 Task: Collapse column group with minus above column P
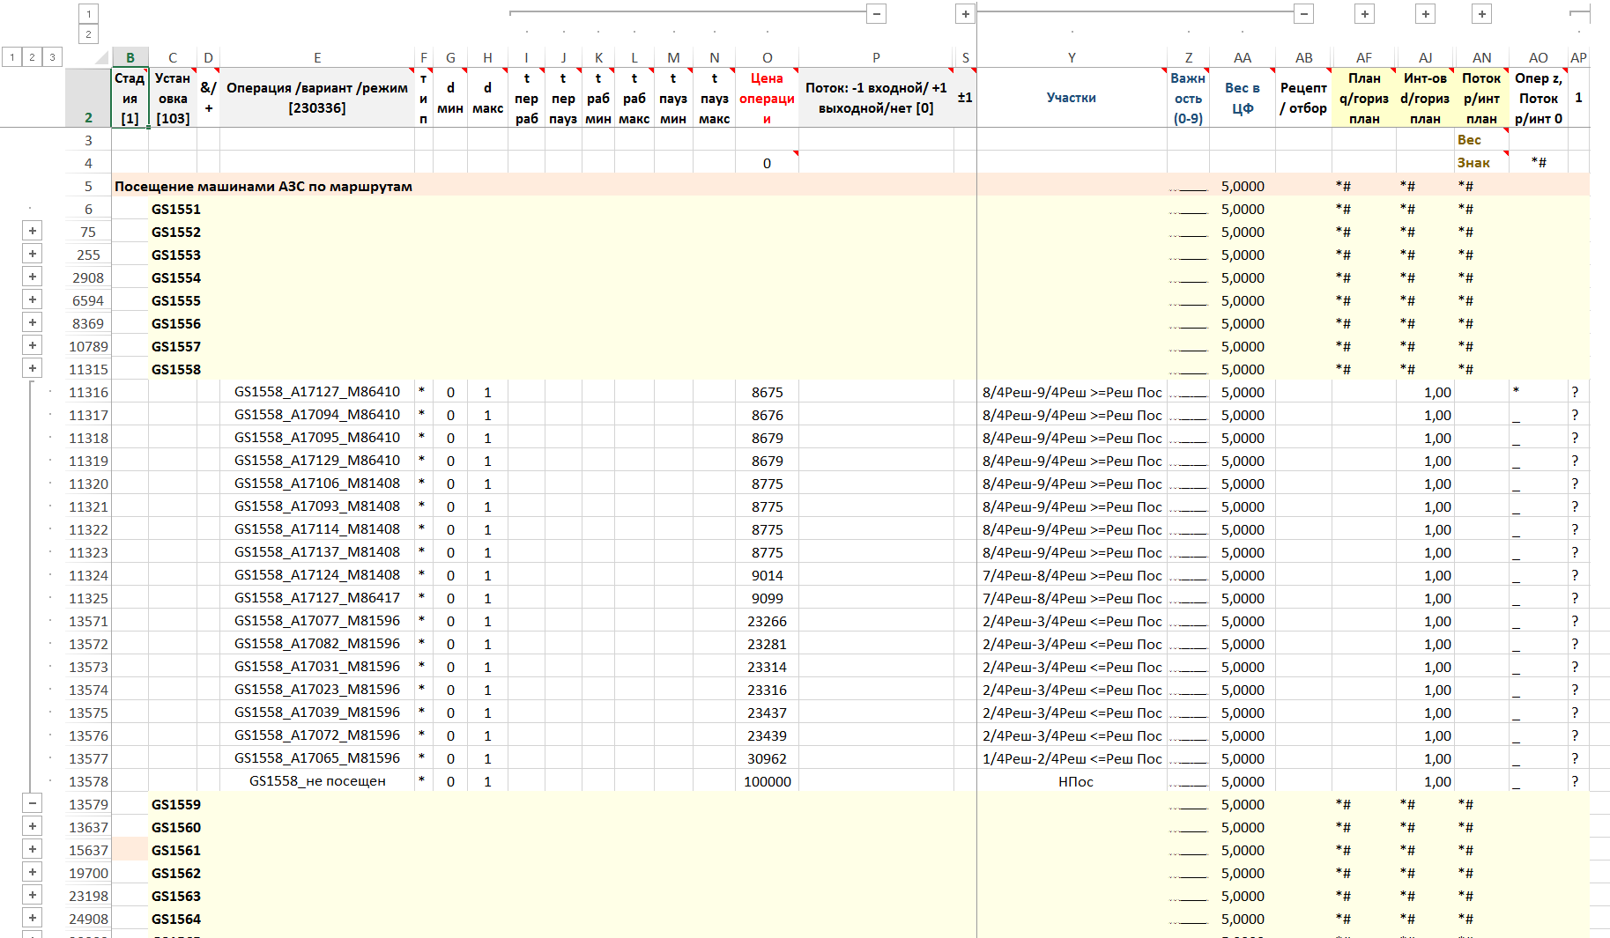tap(876, 13)
